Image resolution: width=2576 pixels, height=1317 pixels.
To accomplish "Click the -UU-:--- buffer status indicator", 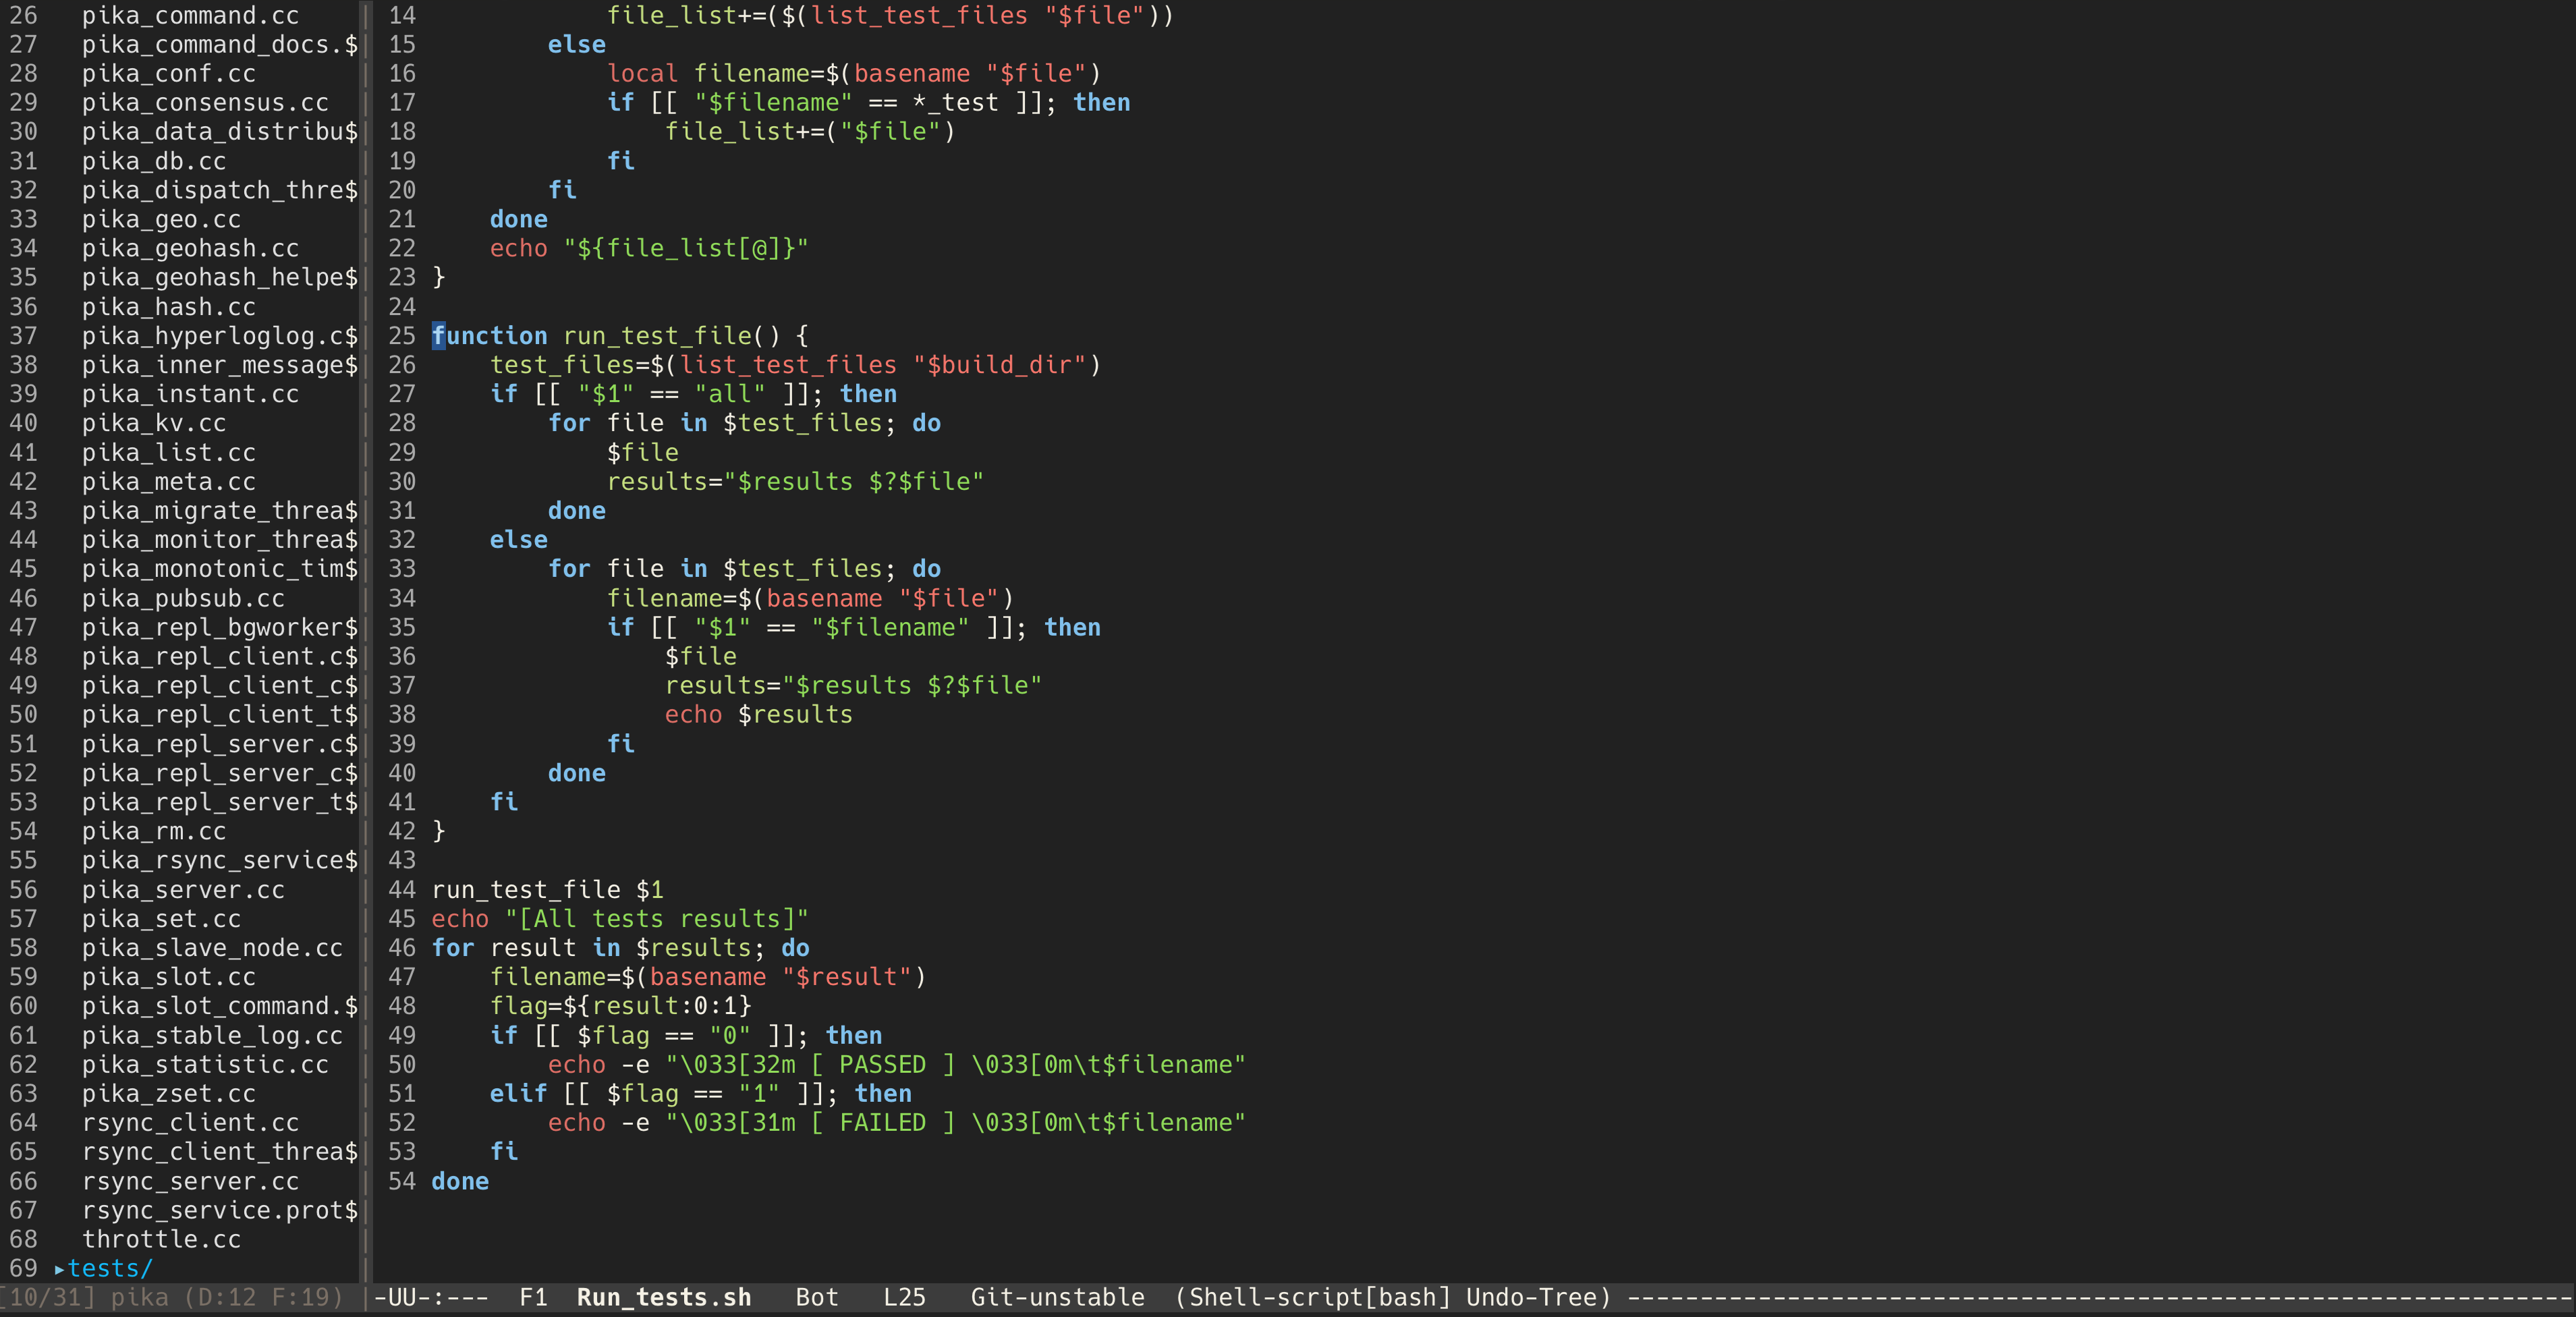I will click(x=431, y=1298).
